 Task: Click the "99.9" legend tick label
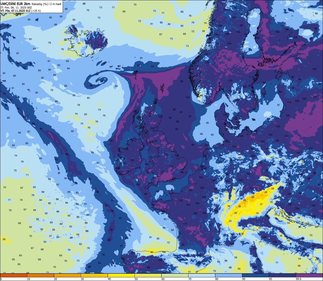pos(299,279)
